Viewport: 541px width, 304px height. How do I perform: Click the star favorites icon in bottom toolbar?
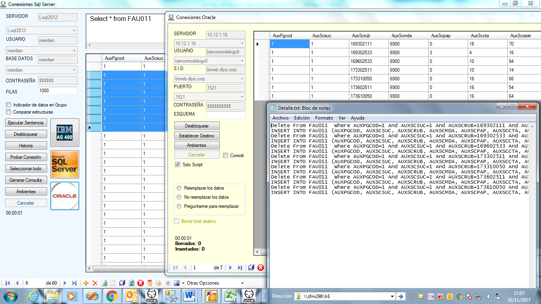150,283
